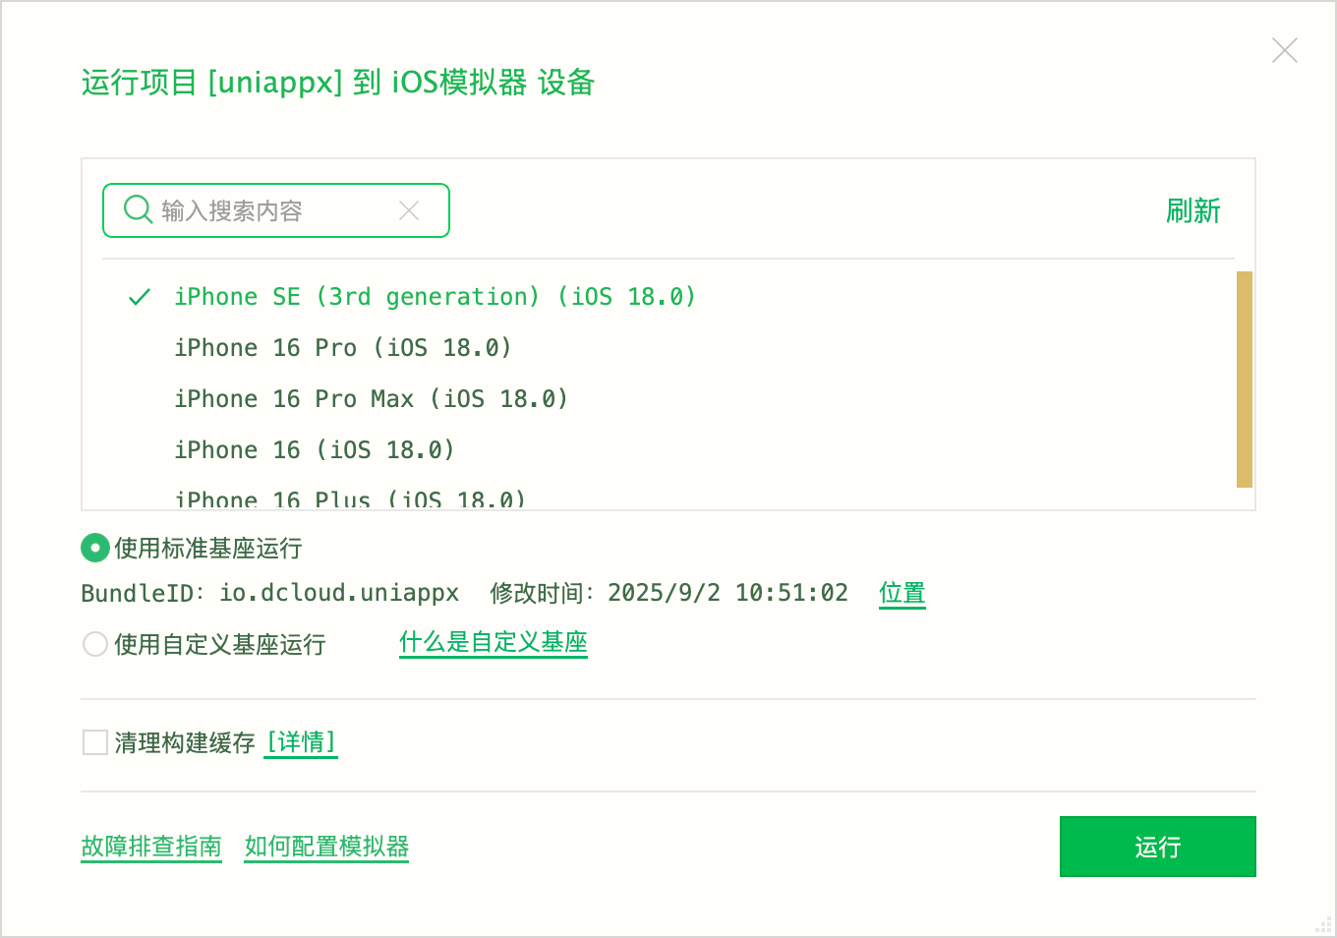Click the 修改时间 2025/9/2 10:51:02 value

(668, 593)
